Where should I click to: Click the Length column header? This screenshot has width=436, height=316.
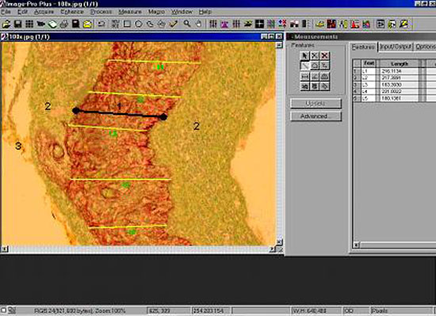pos(400,63)
